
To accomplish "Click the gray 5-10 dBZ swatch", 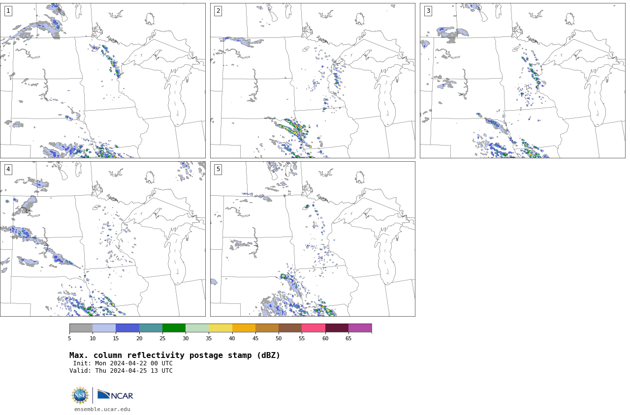I will [x=81, y=328].
